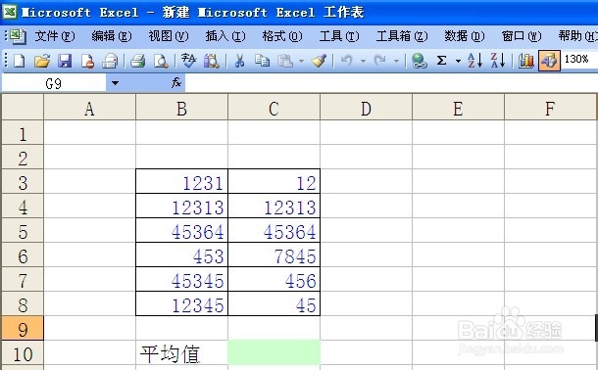Expand the Paste options arrow

[x=301, y=61]
